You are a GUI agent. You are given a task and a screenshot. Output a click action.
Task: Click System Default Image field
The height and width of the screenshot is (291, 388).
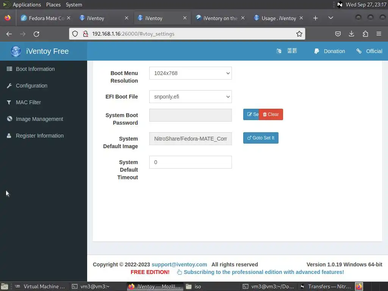[191, 139]
